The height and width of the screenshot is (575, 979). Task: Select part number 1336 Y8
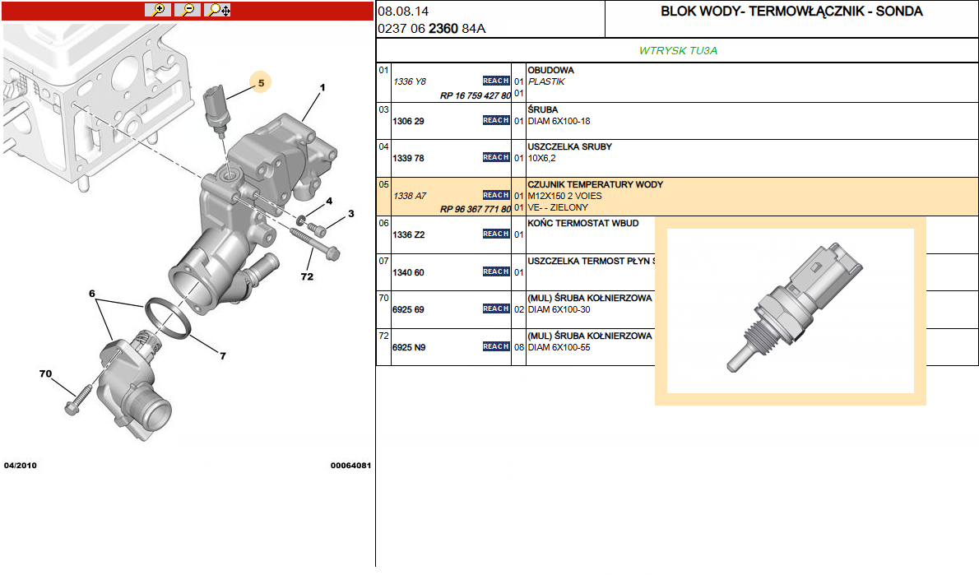pyautogui.click(x=410, y=81)
